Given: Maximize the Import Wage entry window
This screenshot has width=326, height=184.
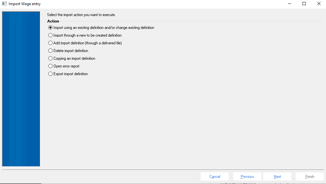Looking at the screenshot, I should click(x=304, y=4).
